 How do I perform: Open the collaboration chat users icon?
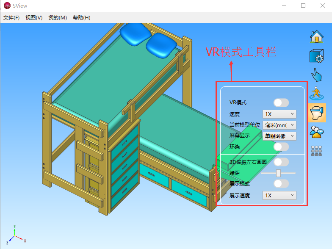coord(317,132)
